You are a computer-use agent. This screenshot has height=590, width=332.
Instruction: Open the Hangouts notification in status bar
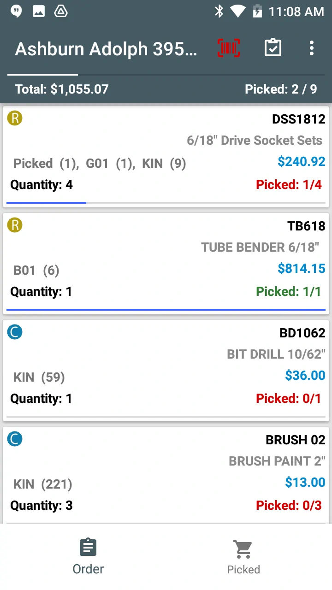(16, 12)
